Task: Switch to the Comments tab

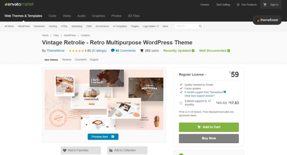Action: click(x=80, y=60)
